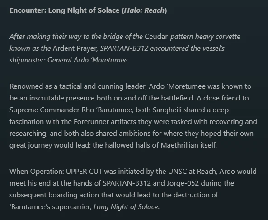This screenshot has width=268, height=220.
Task: Click the word Renowned starting second paragraph
Action: (26, 86)
